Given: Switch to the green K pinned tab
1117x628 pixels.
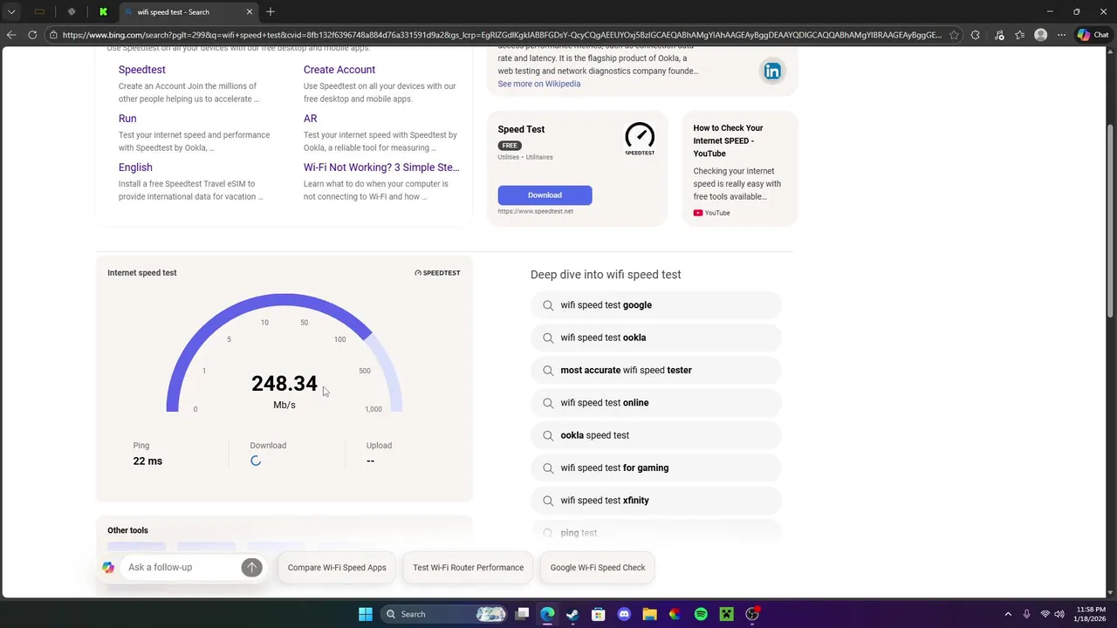Looking at the screenshot, I should point(103,12).
